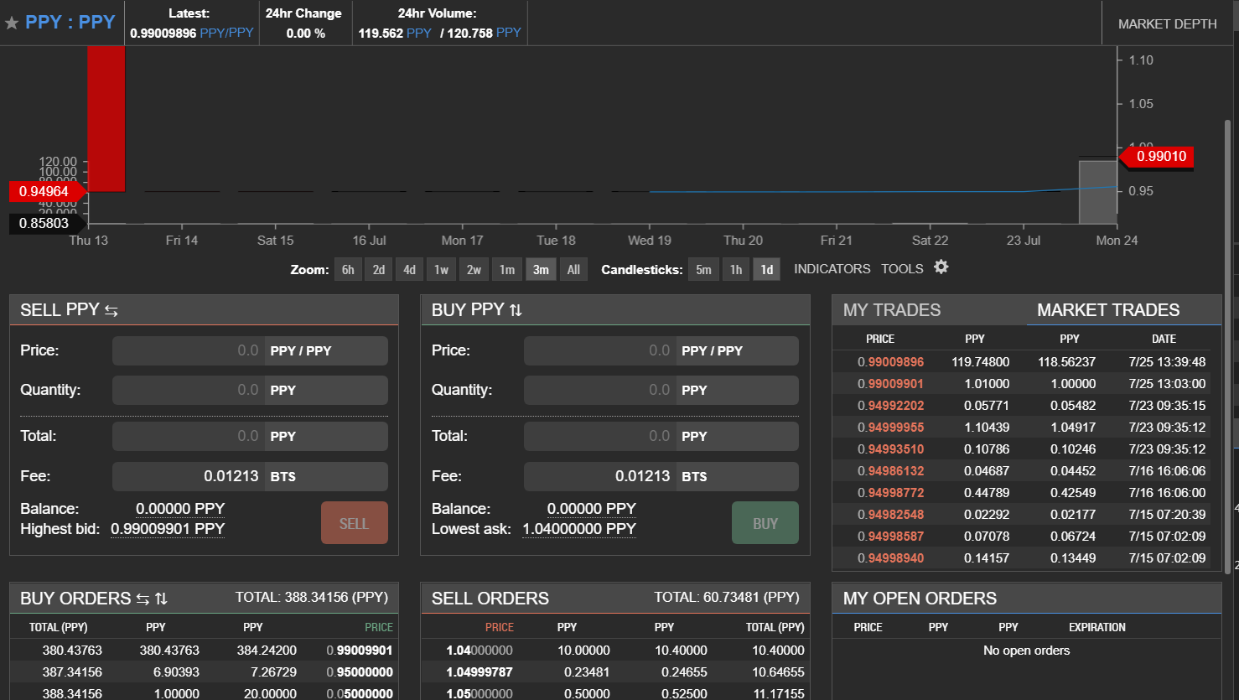
Task: Click the BUY ORDERS PRICE column header
Action: click(x=379, y=627)
